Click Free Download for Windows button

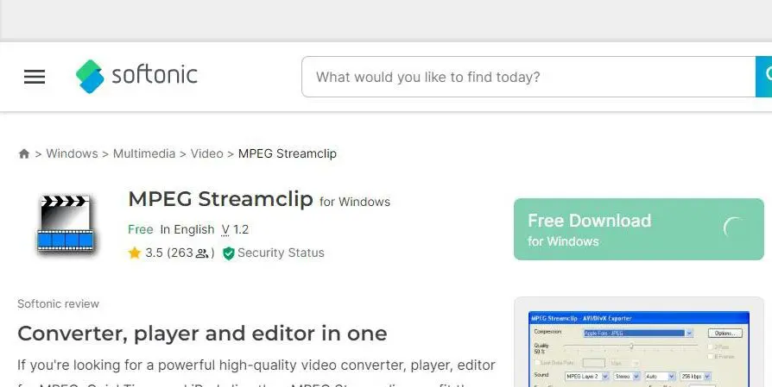pyautogui.click(x=638, y=229)
